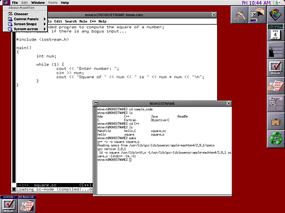285x213 pixels.
Task: Click the terminal window scrollbar
Action: [x=95, y=150]
